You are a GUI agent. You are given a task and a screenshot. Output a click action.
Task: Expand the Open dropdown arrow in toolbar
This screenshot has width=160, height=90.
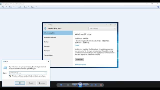[36, 7]
